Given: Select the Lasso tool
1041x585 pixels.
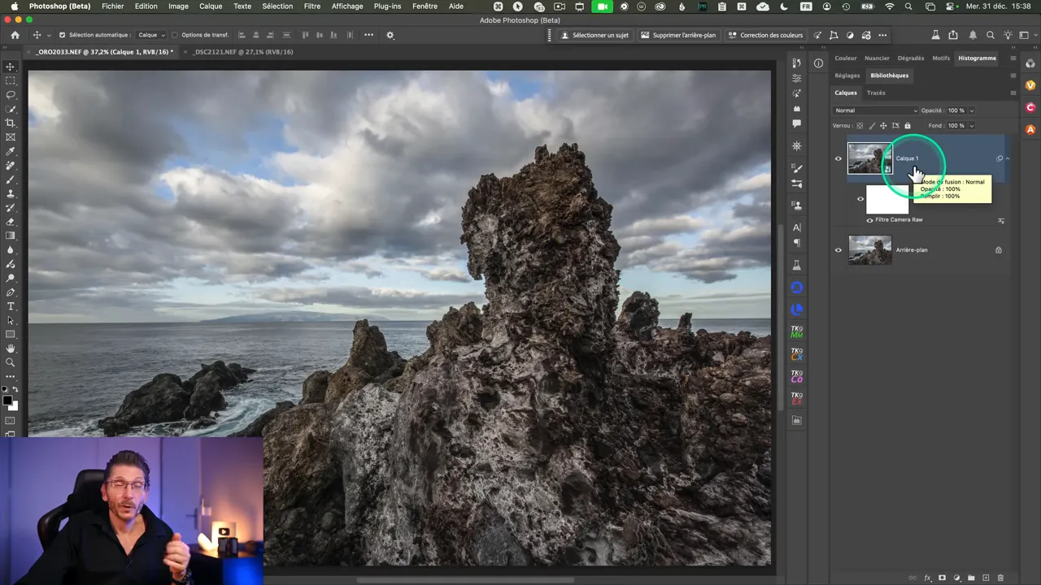Looking at the screenshot, I should (11, 95).
